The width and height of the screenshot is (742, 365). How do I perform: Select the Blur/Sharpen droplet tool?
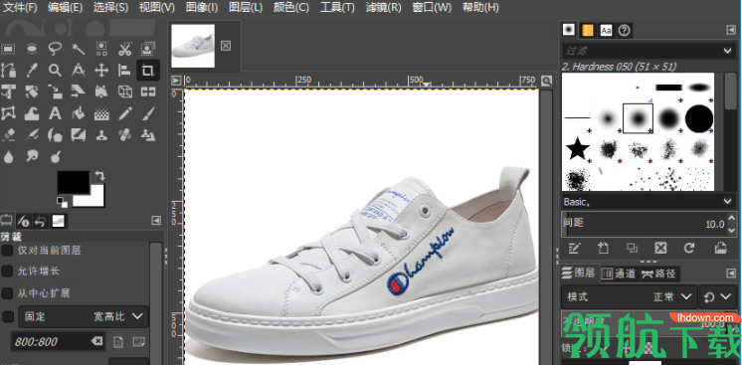[x=9, y=157]
